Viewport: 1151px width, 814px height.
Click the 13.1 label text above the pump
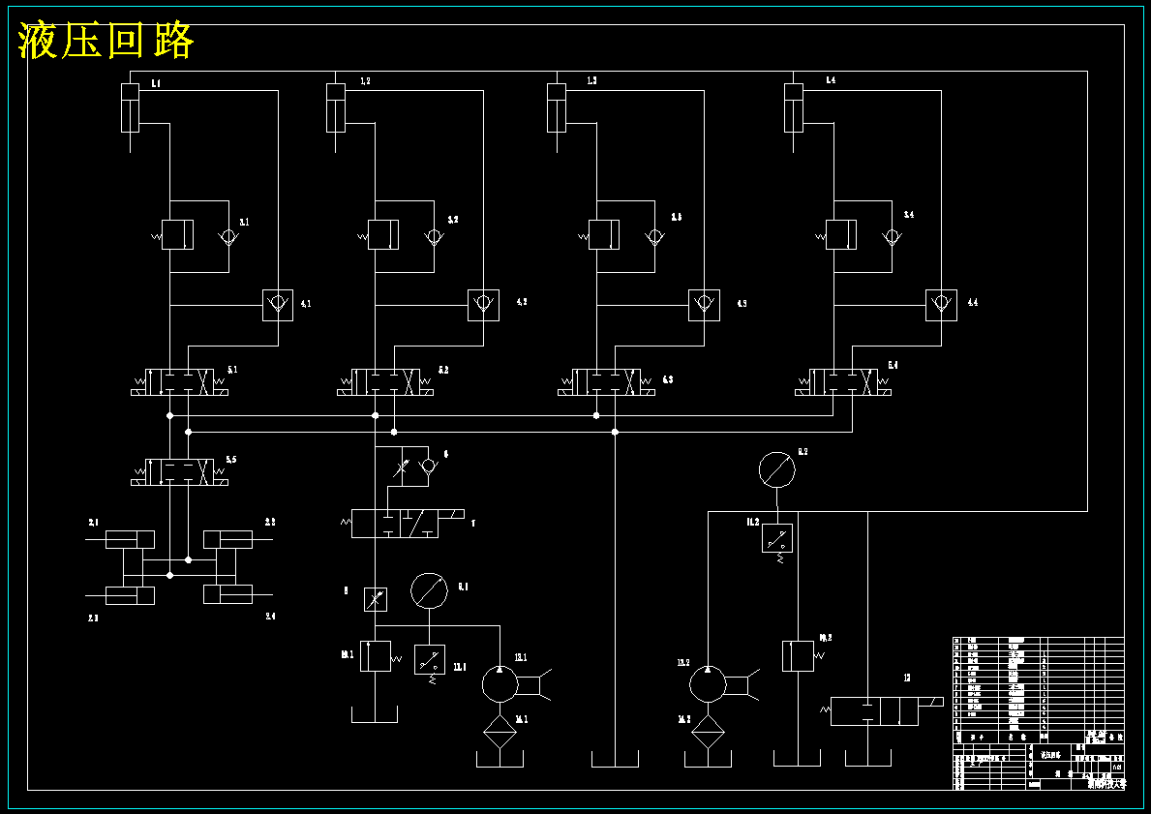coord(521,657)
